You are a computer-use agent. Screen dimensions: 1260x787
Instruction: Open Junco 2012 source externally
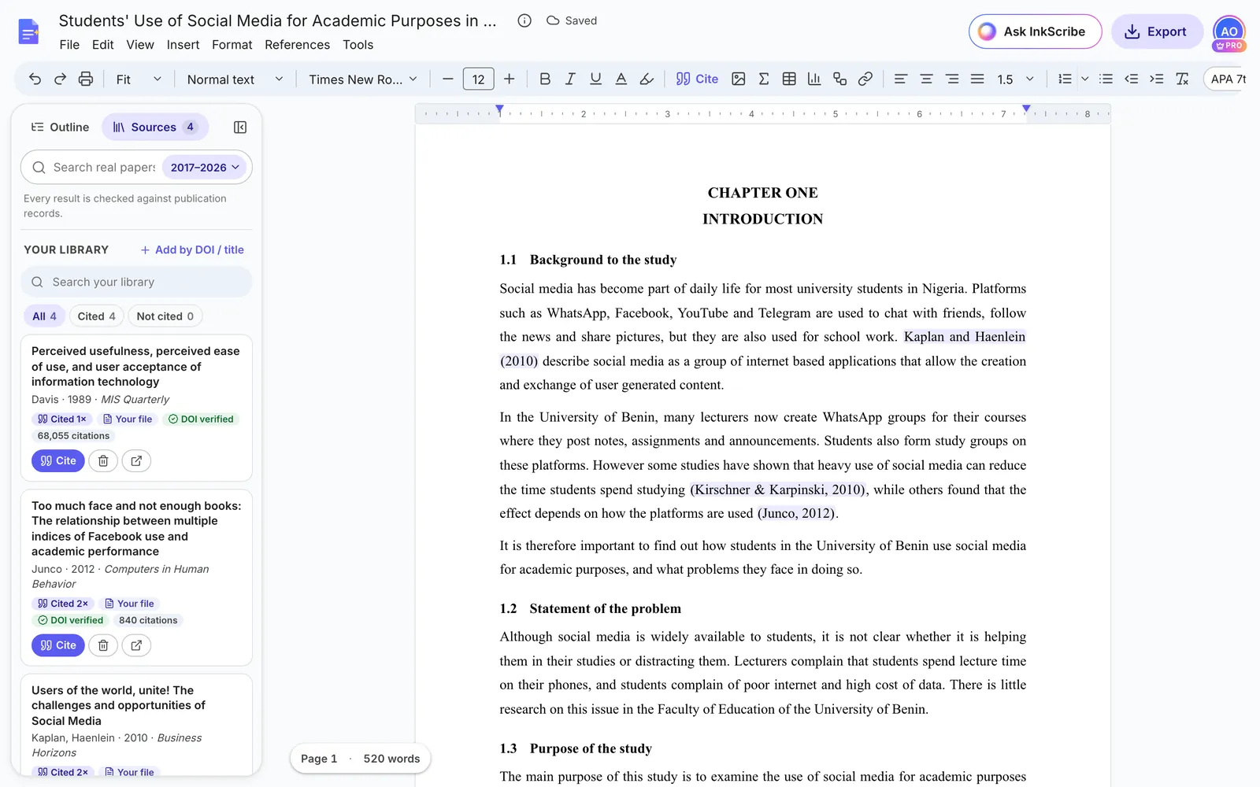click(136, 645)
